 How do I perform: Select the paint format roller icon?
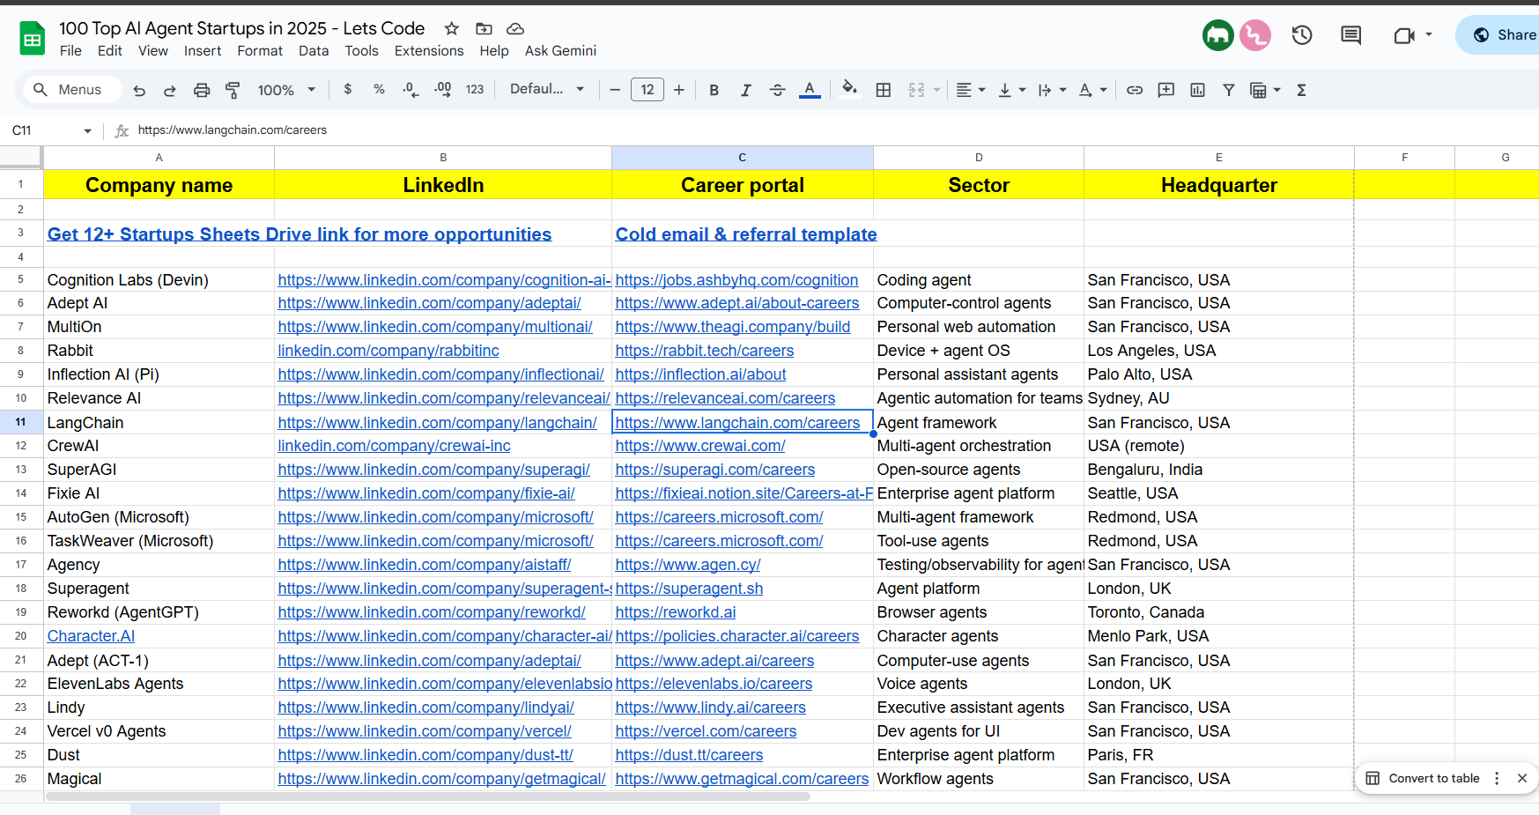tap(233, 90)
